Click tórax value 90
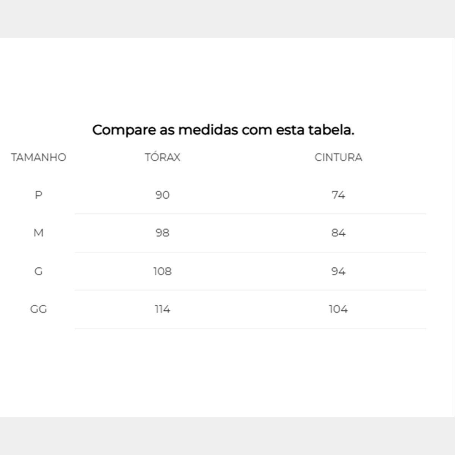 [162, 195]
